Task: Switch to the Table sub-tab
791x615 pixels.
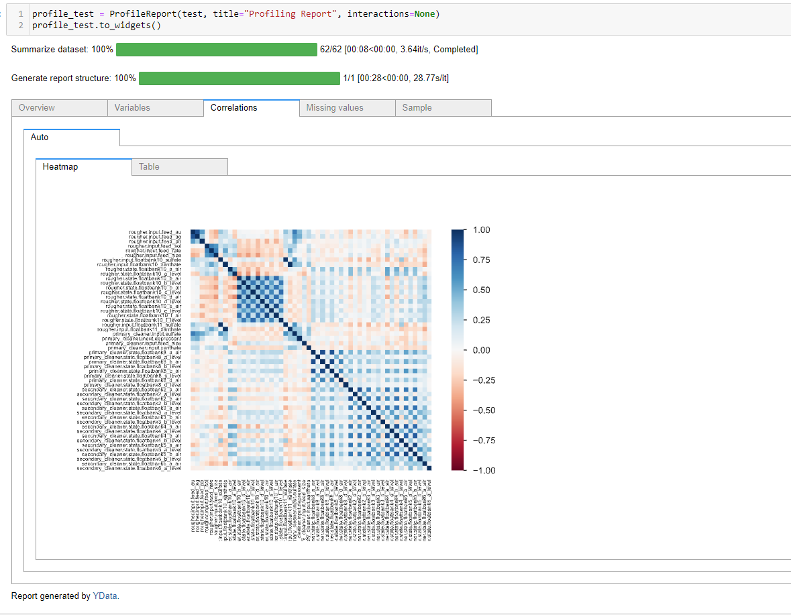Action: point(148,166)
